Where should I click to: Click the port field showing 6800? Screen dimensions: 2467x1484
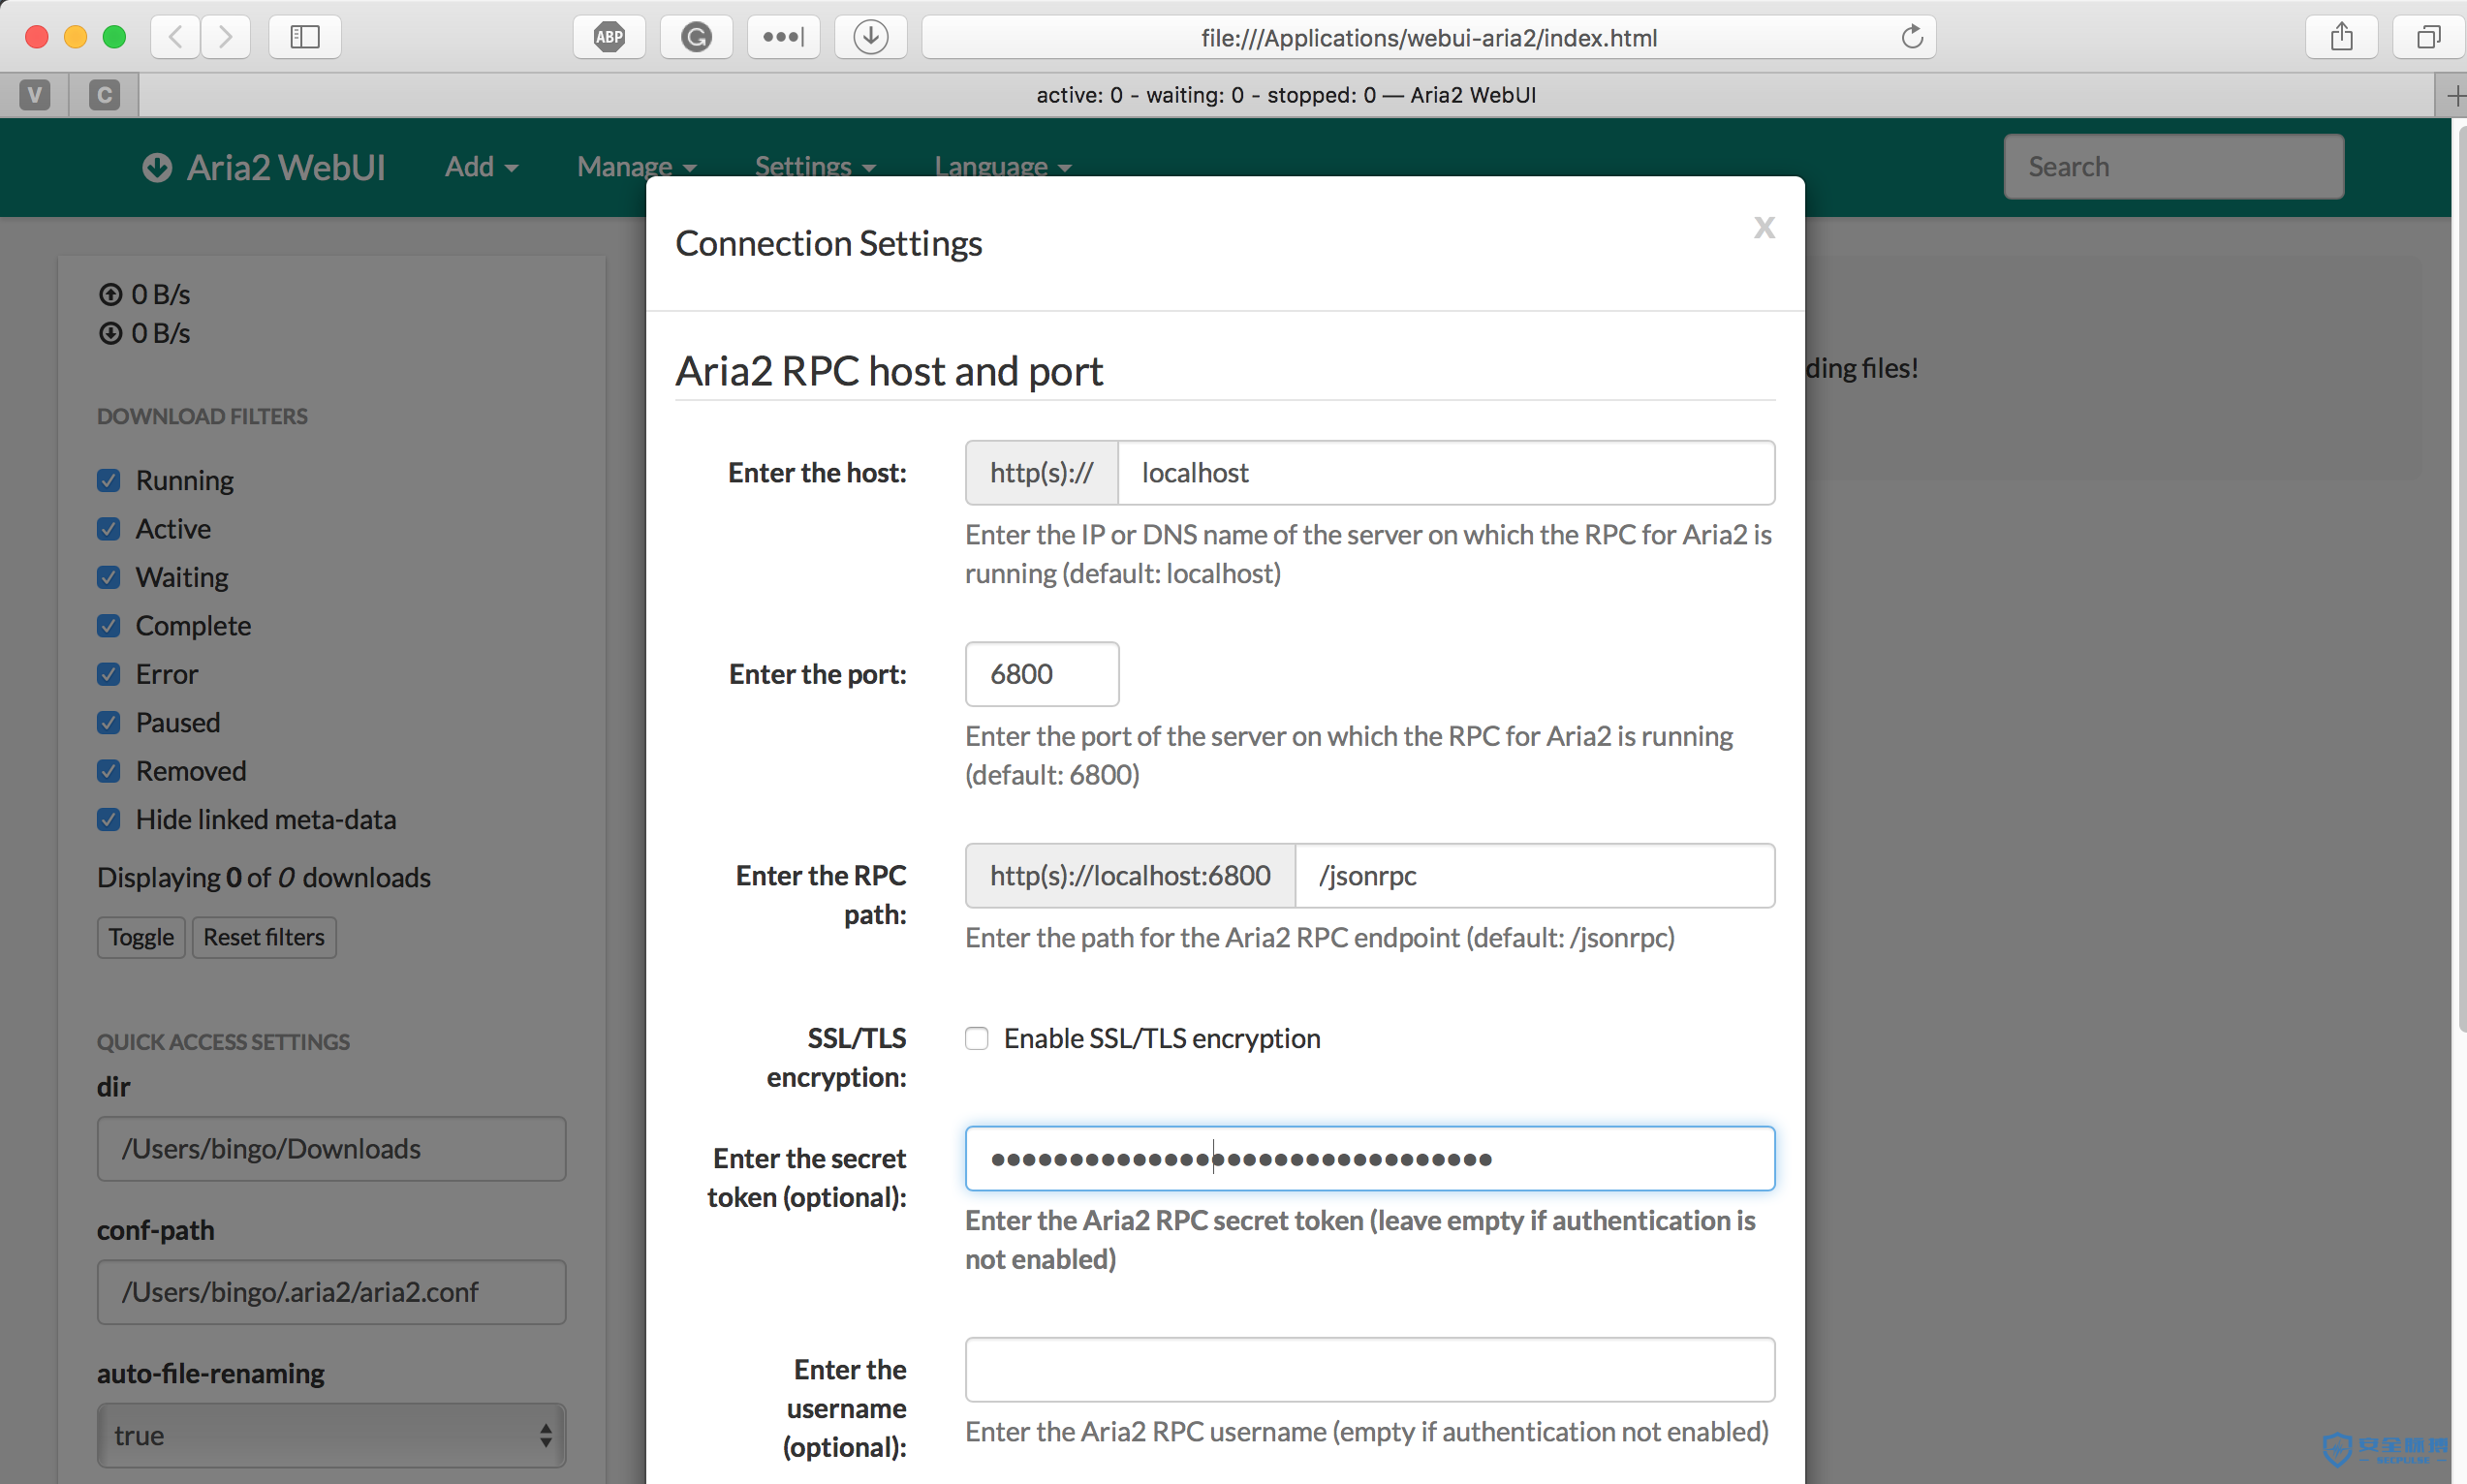[1042, 674]
